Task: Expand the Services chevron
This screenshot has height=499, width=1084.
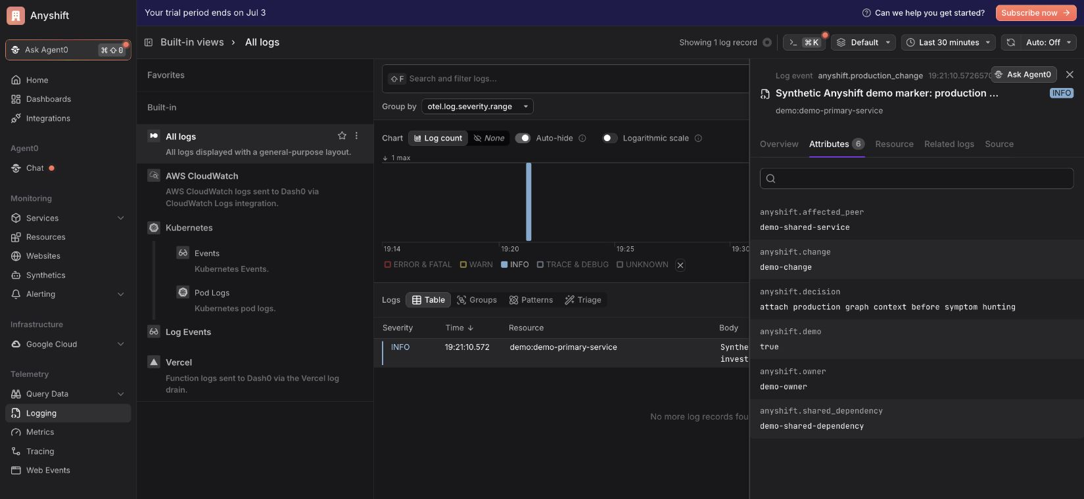Action: pos(121,218)
